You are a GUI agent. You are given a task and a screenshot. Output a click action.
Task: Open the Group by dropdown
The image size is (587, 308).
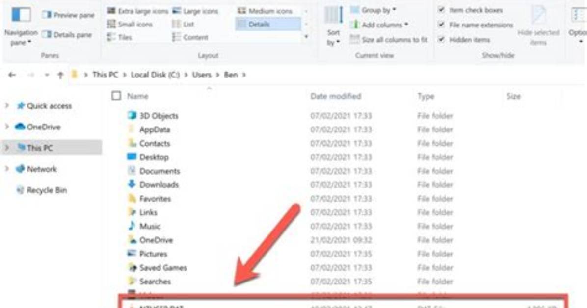[x=373, y=10]
